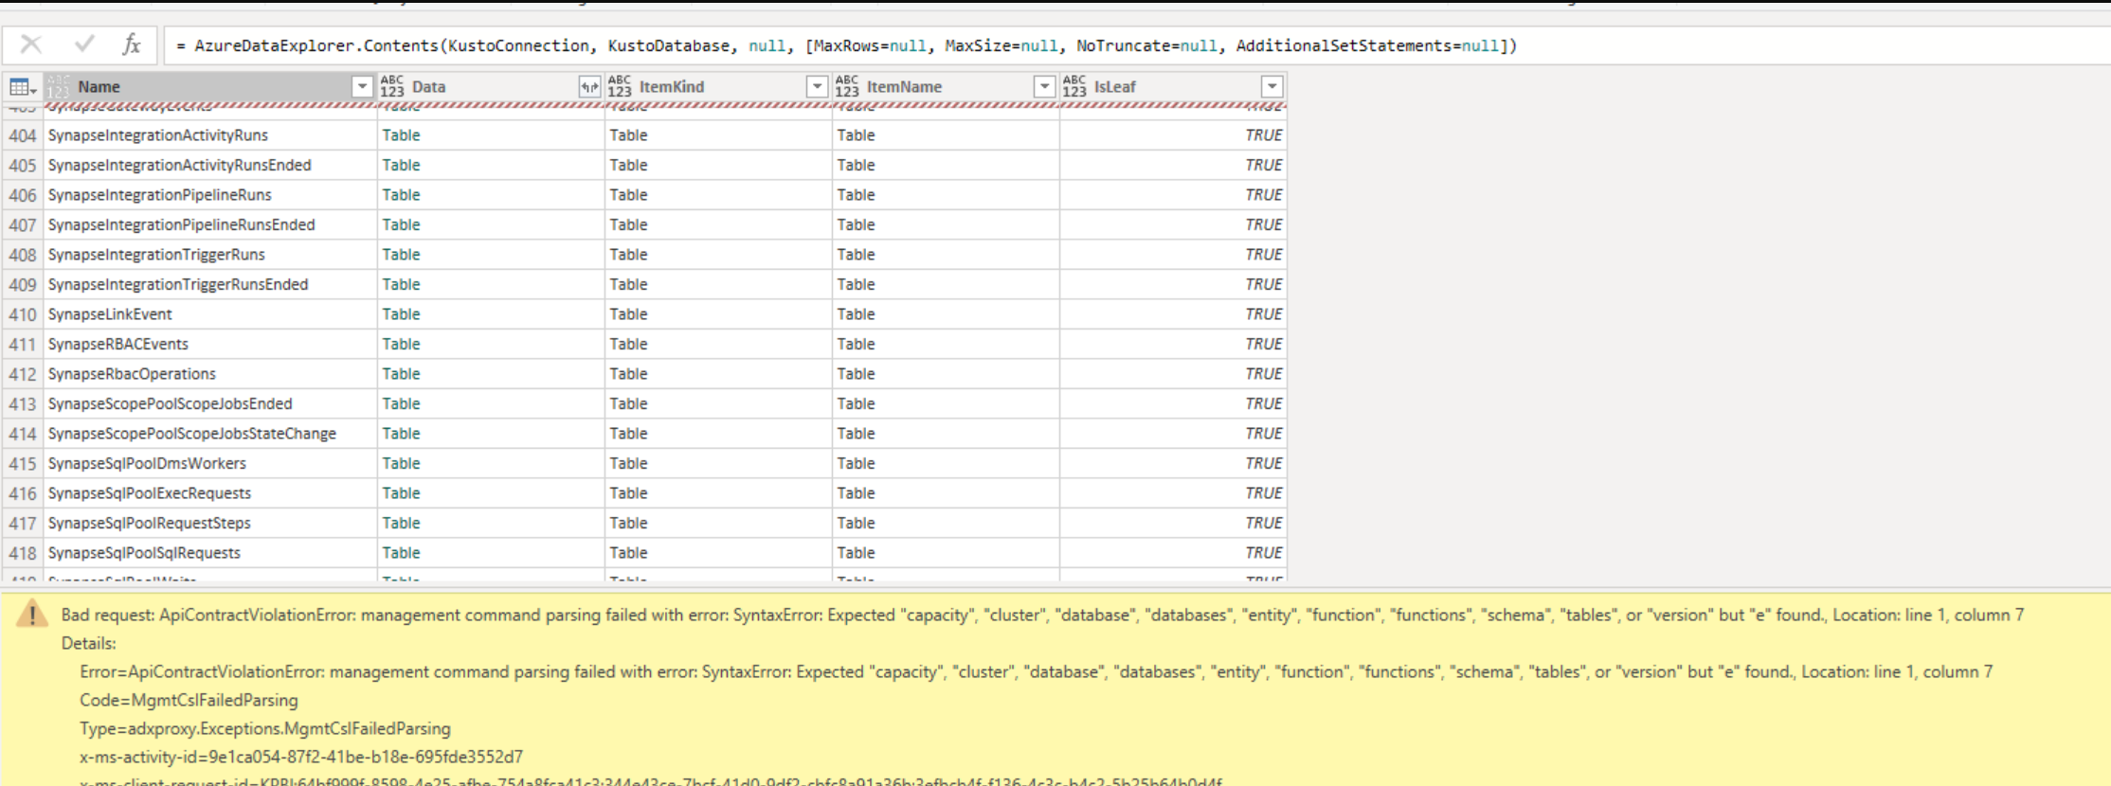Select the ItemKind column header
Image resolution: width=2111 pixels, height=786 pixels.
pos(718,87)
